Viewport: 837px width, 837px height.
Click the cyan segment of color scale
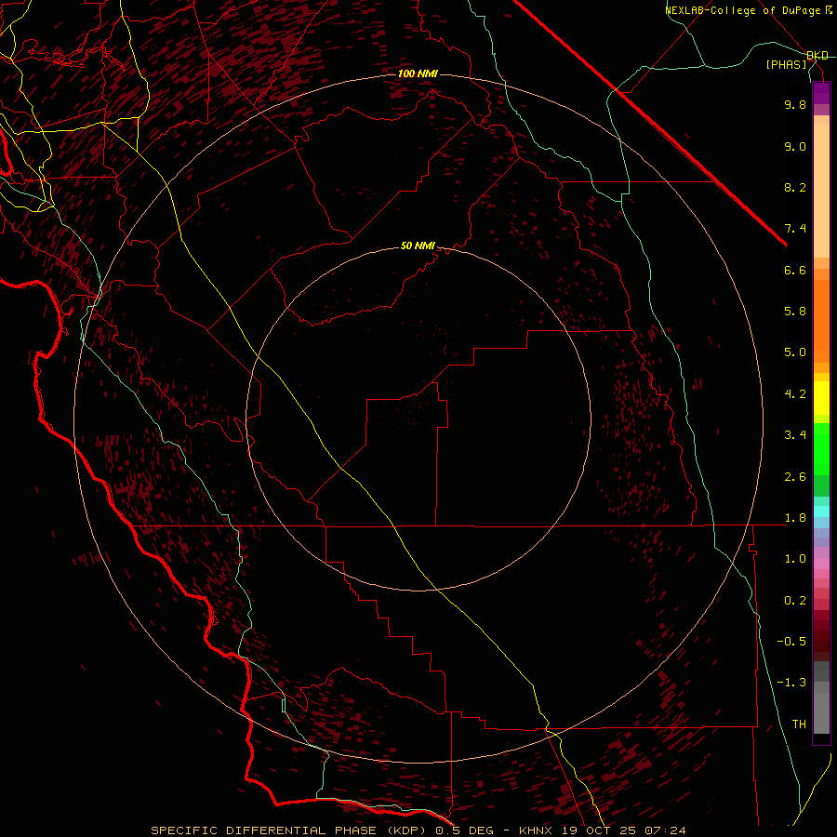[821, 511]
